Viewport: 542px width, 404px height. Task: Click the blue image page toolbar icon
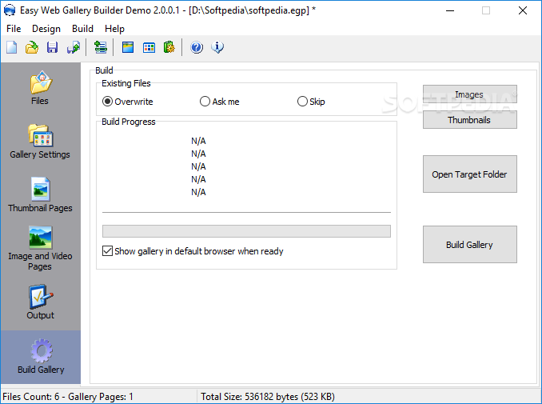[x=128, y=47]
